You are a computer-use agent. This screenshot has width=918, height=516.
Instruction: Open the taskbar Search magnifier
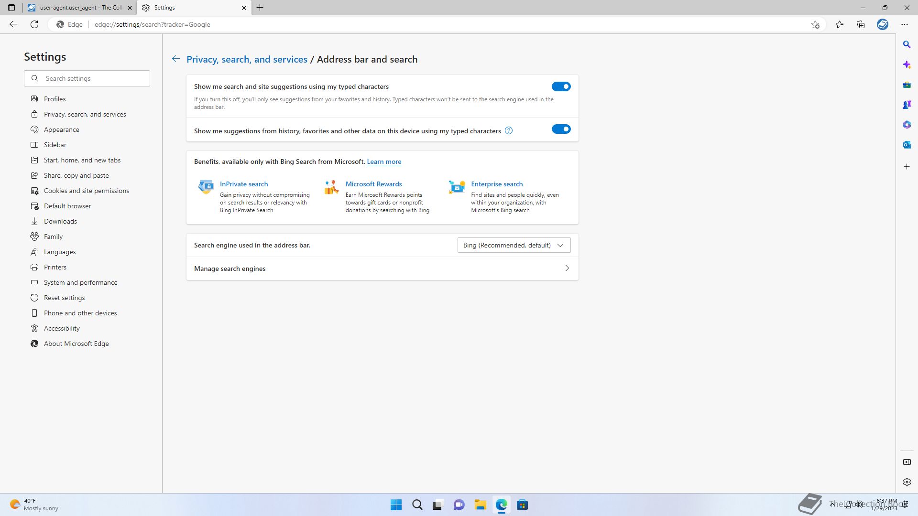pos(417,505)
